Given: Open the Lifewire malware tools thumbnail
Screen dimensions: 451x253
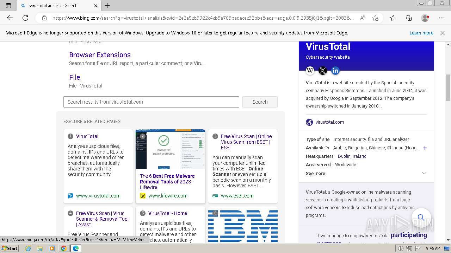Looking at the screenshot, I should click(x=170, y=149).
